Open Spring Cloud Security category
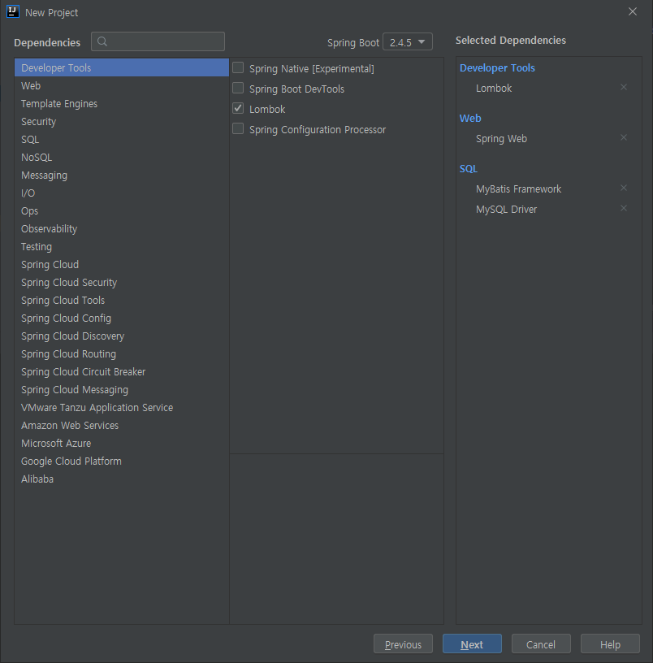 pos(122,283)
